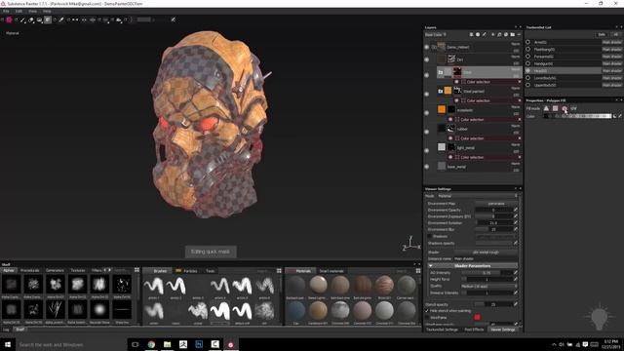Enable the Wireframe checkbox
This screenshot has height=351, width=624.
[427, 318]
